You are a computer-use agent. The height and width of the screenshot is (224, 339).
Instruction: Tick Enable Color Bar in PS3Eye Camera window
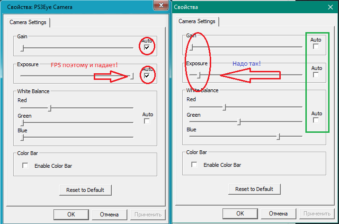(25, 165)
